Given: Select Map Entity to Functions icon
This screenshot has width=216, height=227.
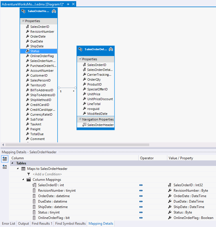Looking at the screenshot, I should [5, 167].
